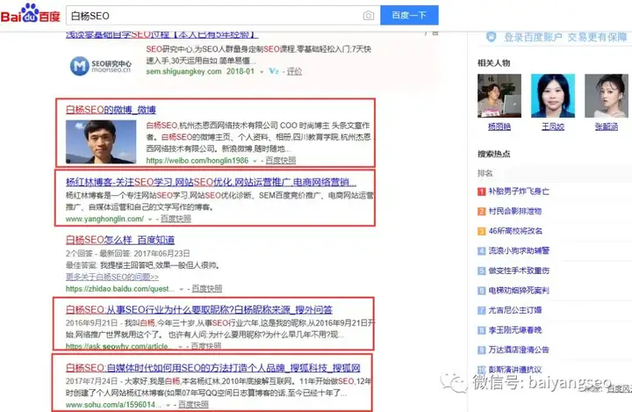Click the Baidu logo
Screen dimensions: 632x412
(x=31, y=14)
